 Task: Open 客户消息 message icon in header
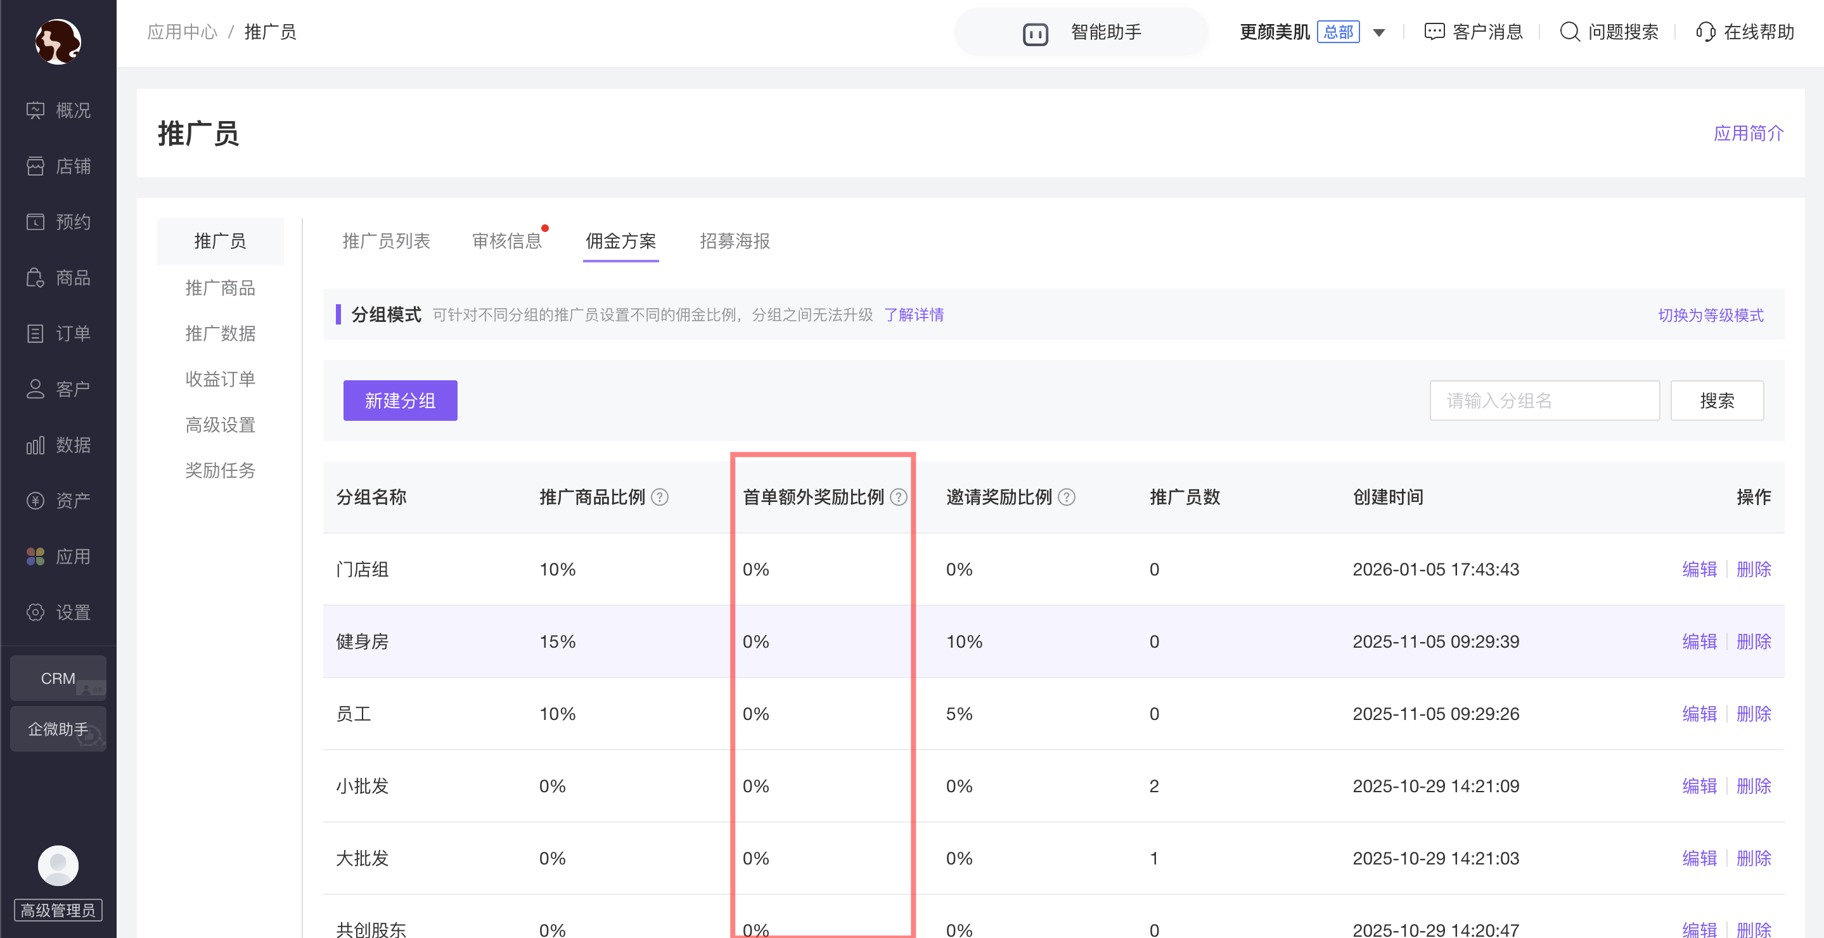(1434, 32)
